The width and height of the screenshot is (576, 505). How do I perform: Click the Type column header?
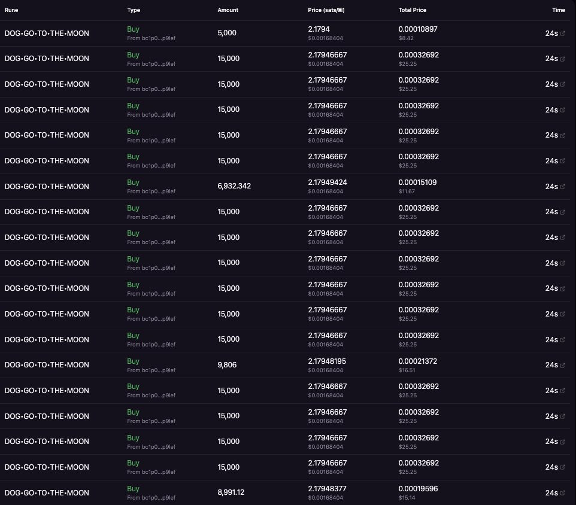click(x=134, y=10)
